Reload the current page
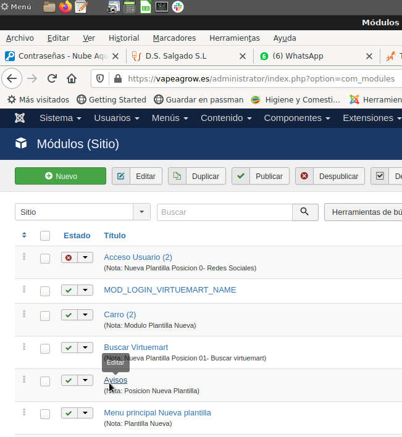The height and width of the screenshot is (437, 402). pyautogui.click(x=52, y=78)
